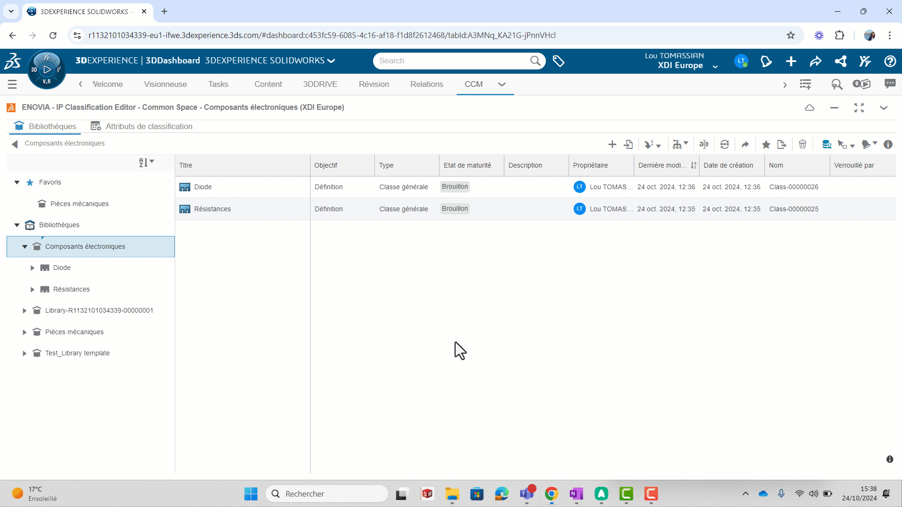Rename the selected class

(704, 144)
